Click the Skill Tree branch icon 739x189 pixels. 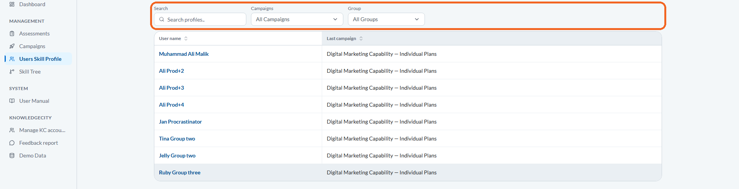[x=12, y=72]
